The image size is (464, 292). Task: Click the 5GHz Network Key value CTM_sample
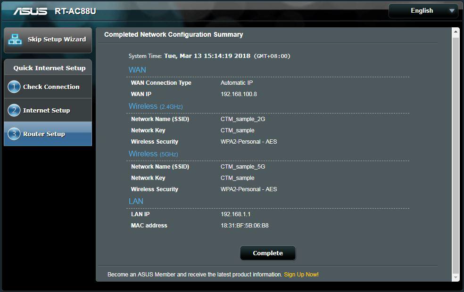[x=238, y=178]
